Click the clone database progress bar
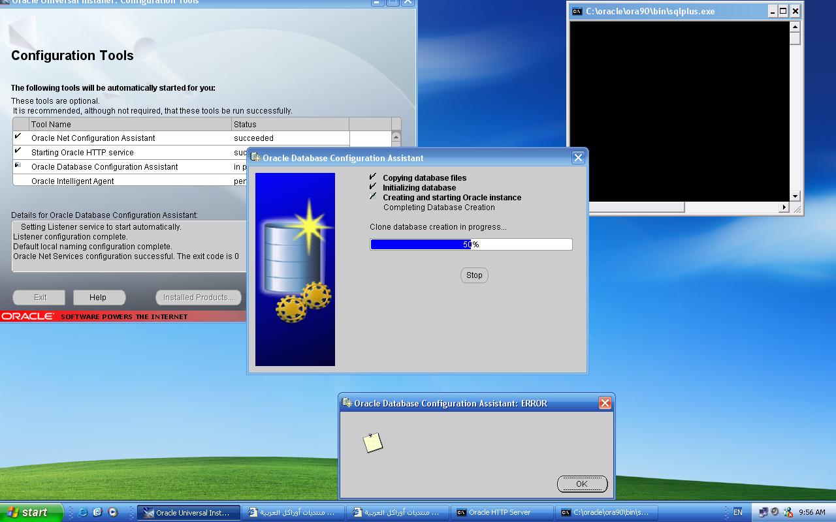Image resolution: width=836 pixels, height=522 pixels. (471, 245)
